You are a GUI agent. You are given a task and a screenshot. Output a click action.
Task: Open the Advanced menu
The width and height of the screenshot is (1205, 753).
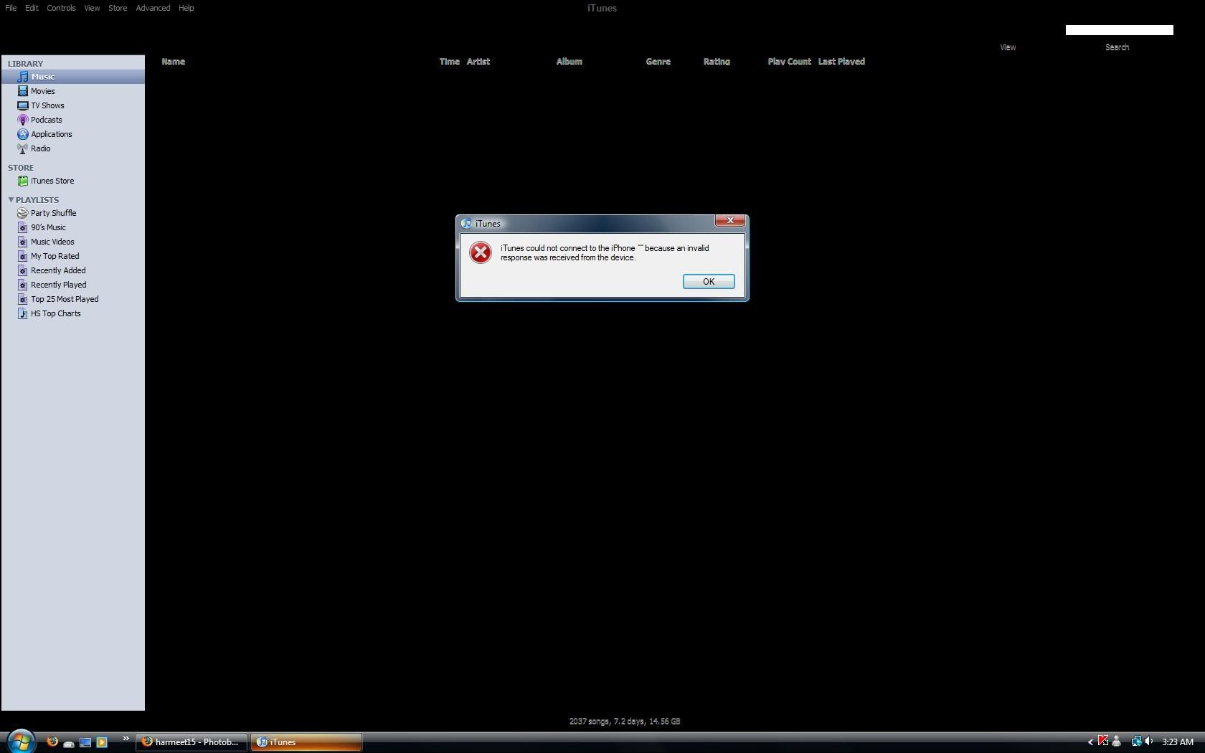[x=153, y=8]
